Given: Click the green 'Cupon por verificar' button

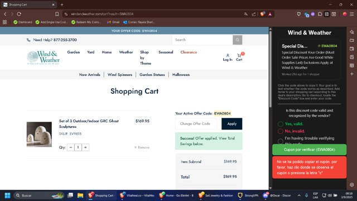Looking at the screenshot, I should pos(309,150).
